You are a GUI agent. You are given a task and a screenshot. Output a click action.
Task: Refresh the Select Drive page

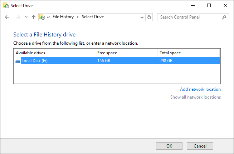click(149, 17)
